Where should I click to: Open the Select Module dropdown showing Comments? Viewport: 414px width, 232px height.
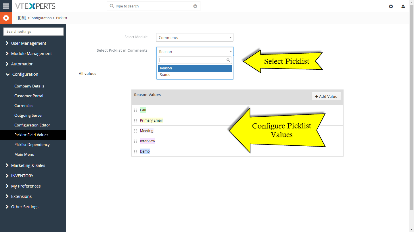pos(195,37)
